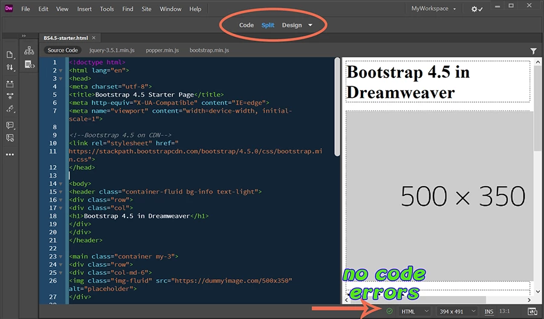This screenshot has height=319, width=544.
Task: Collapse the header tag on line 15
Action: click(x=60, y=192)
